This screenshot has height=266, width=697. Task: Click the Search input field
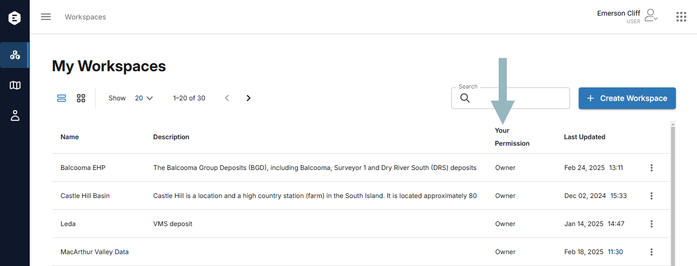pos(511,98)
